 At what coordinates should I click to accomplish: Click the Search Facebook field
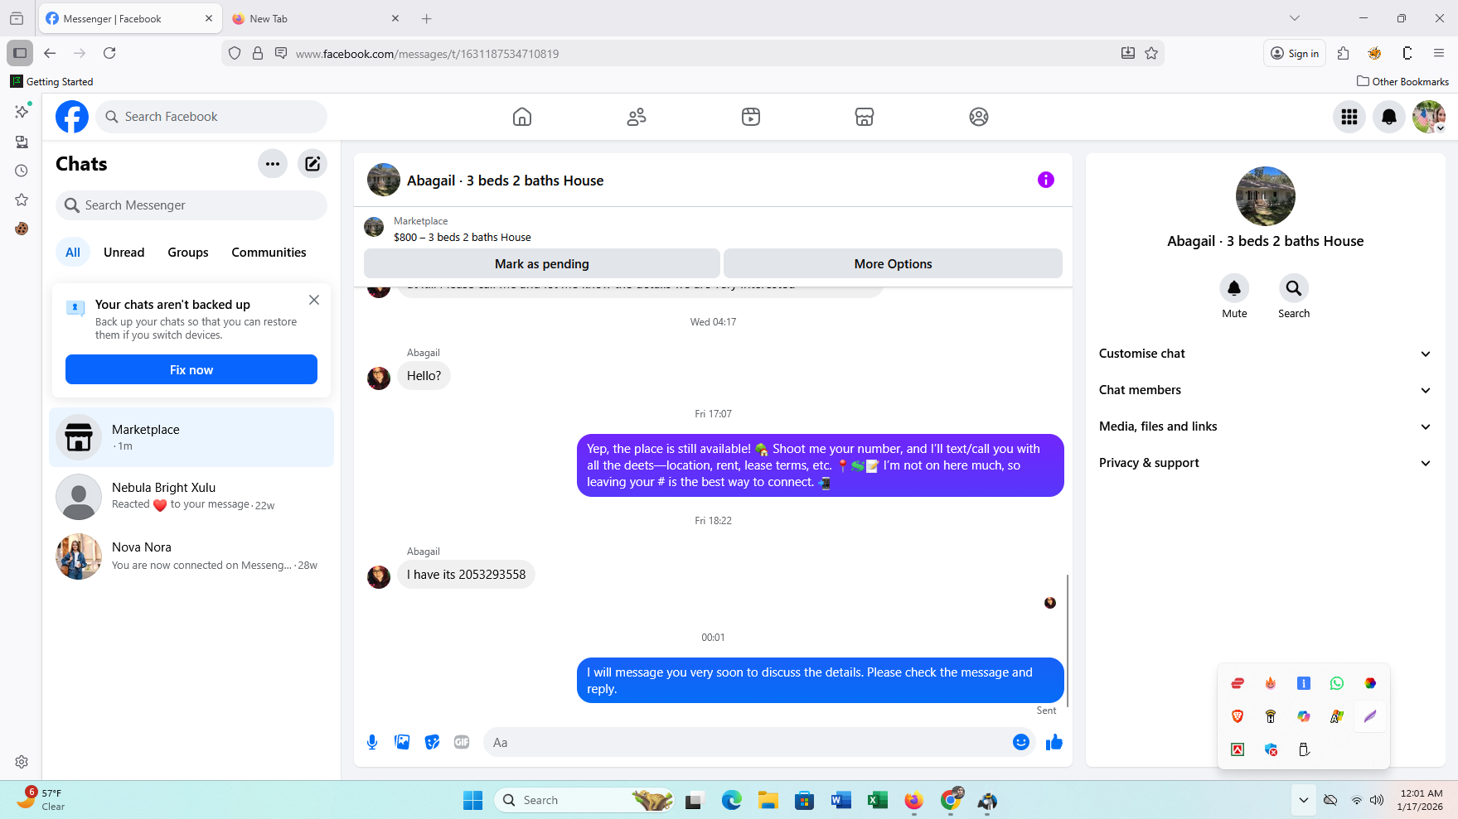point(211,117)
